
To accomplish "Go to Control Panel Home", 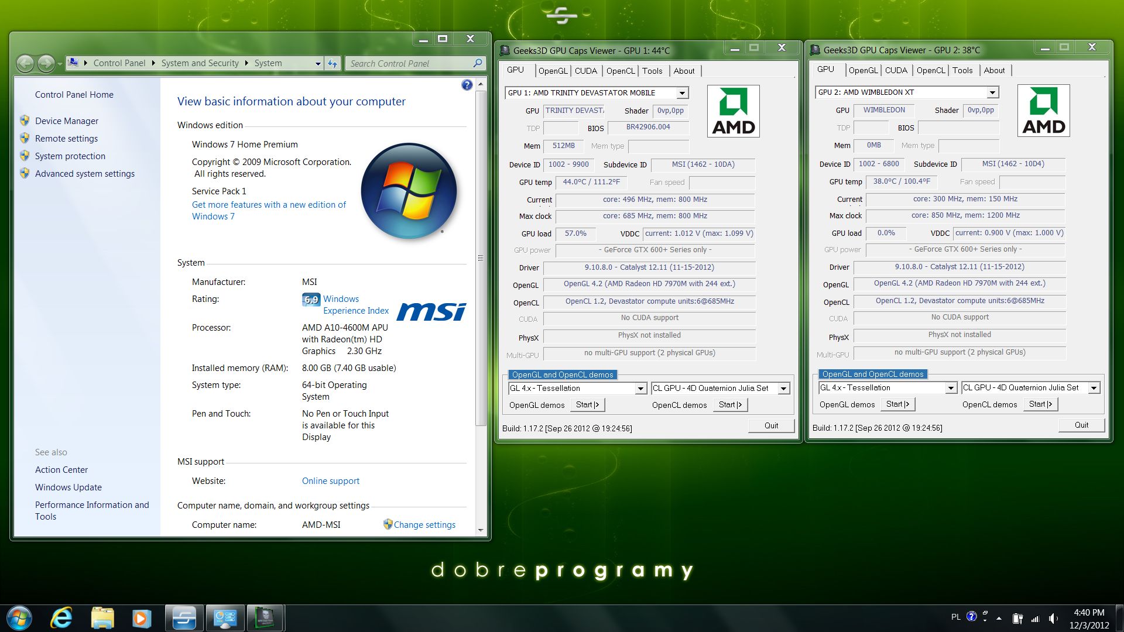I will point(74,95).
